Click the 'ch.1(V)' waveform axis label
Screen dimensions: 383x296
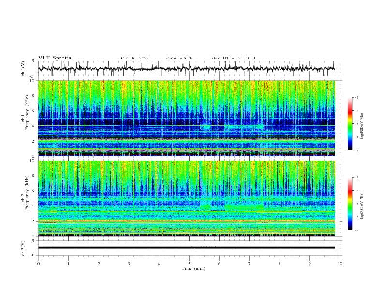coord(23,69)
